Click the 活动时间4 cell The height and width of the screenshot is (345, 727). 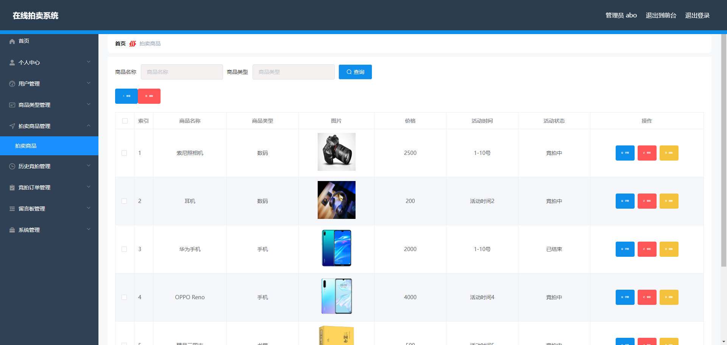(x=482, y=297)
